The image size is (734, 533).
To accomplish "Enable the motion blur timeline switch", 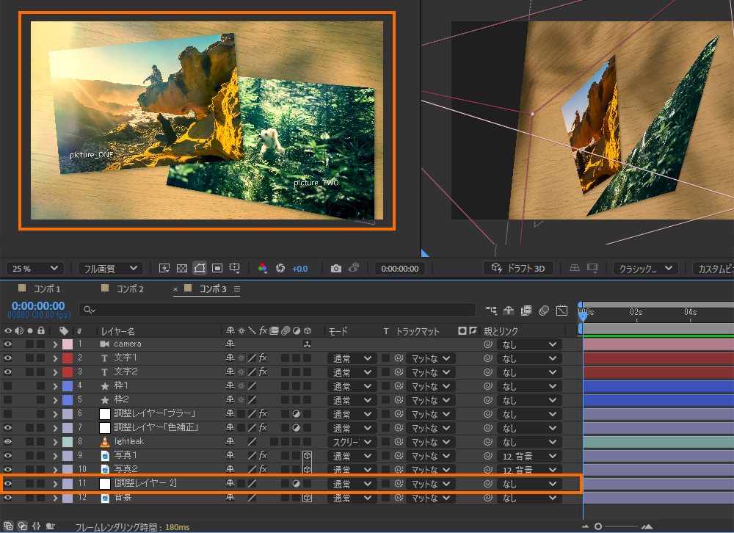I will 544,310.
